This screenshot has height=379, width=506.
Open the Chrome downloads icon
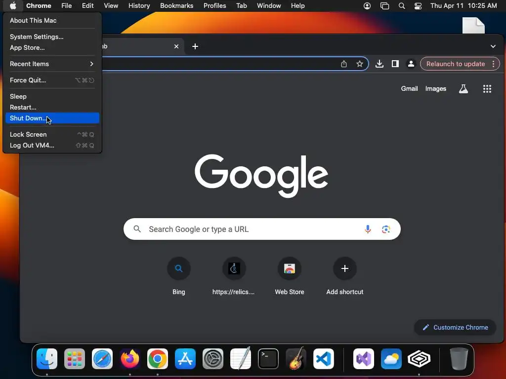pos(379,64)
